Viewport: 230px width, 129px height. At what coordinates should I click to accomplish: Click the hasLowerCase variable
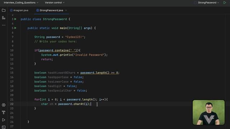pos(58,82)
